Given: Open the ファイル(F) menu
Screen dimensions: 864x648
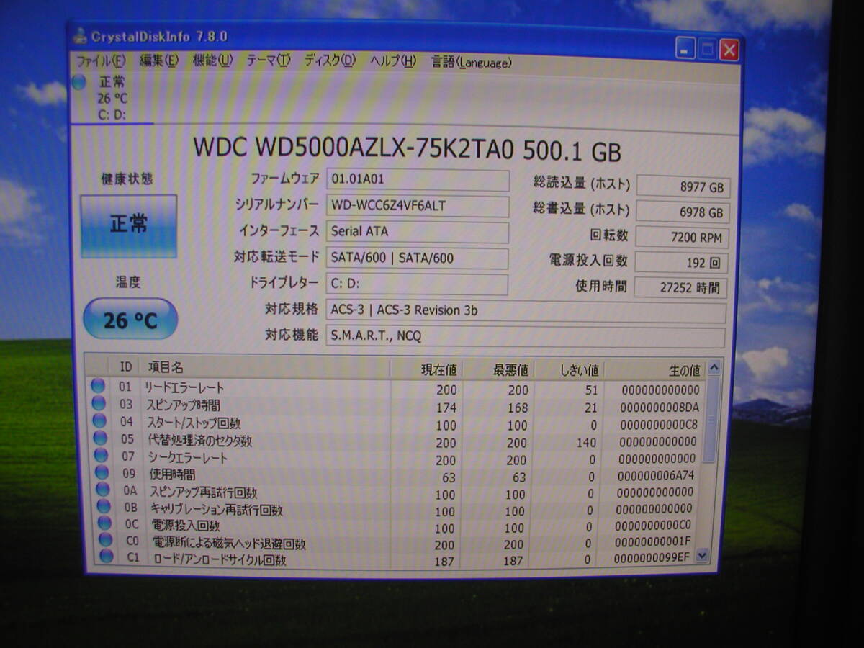Looking at the screenshot, I should [100, 60].
